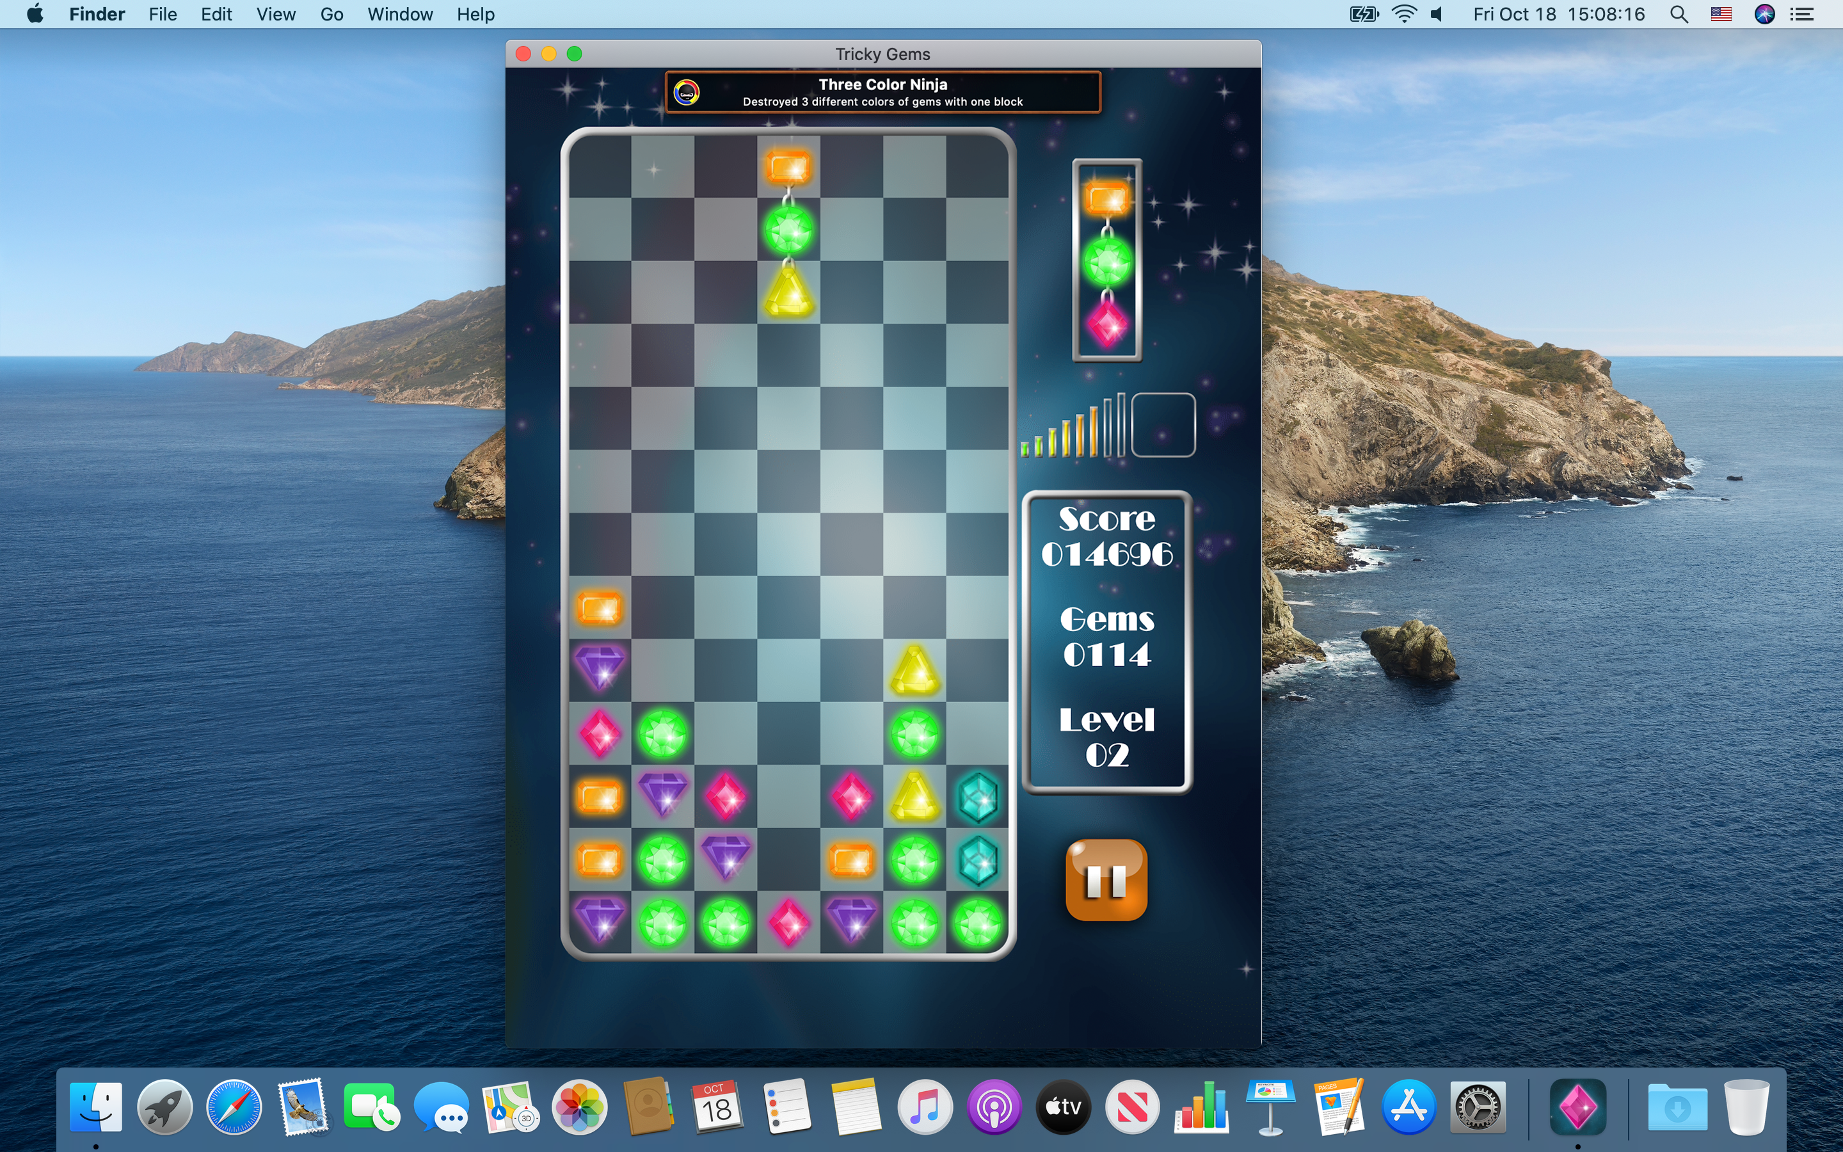
Task: Open Notes from the Dock
Action: pyautogui.click(x=856, y=1107)
